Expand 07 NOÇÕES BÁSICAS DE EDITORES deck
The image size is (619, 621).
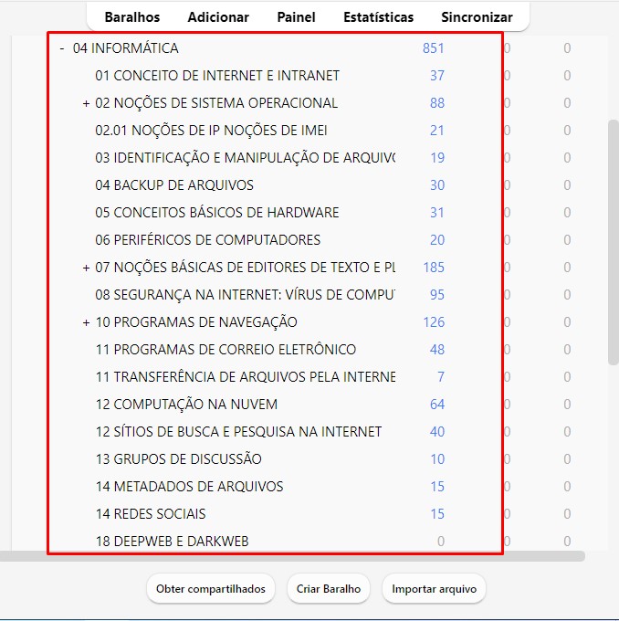86,268
